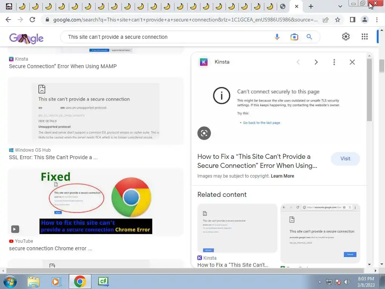The image size is (385, 289).
Task: Open the browser side panel icon
Action: (353, 20)
